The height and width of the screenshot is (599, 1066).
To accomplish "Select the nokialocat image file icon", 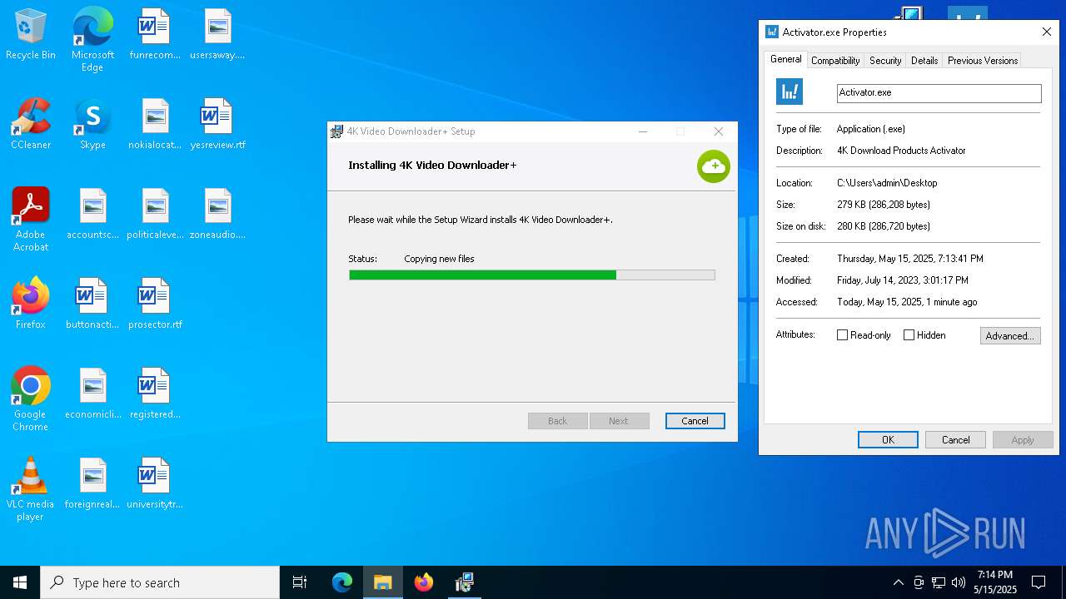I will pos(155,125).
